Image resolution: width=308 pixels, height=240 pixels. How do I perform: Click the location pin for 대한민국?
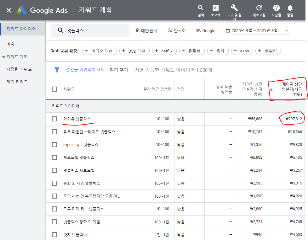[x=137, y=30]
